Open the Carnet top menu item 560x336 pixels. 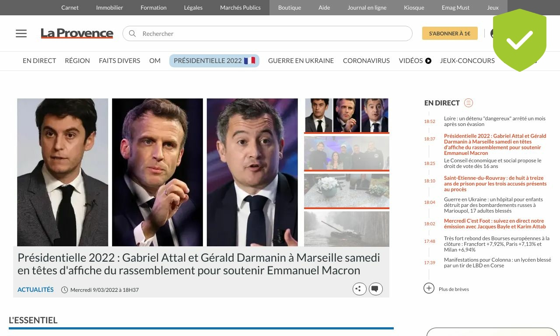click(x=70, y=7)
